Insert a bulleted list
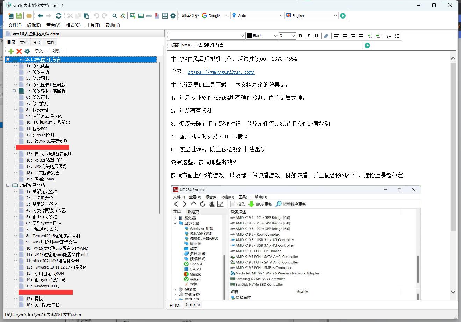 (397, 36)
